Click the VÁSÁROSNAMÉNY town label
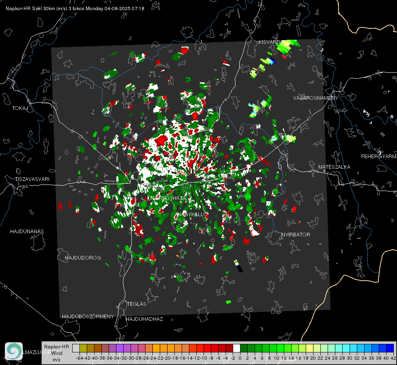 (x=316, y=98)
